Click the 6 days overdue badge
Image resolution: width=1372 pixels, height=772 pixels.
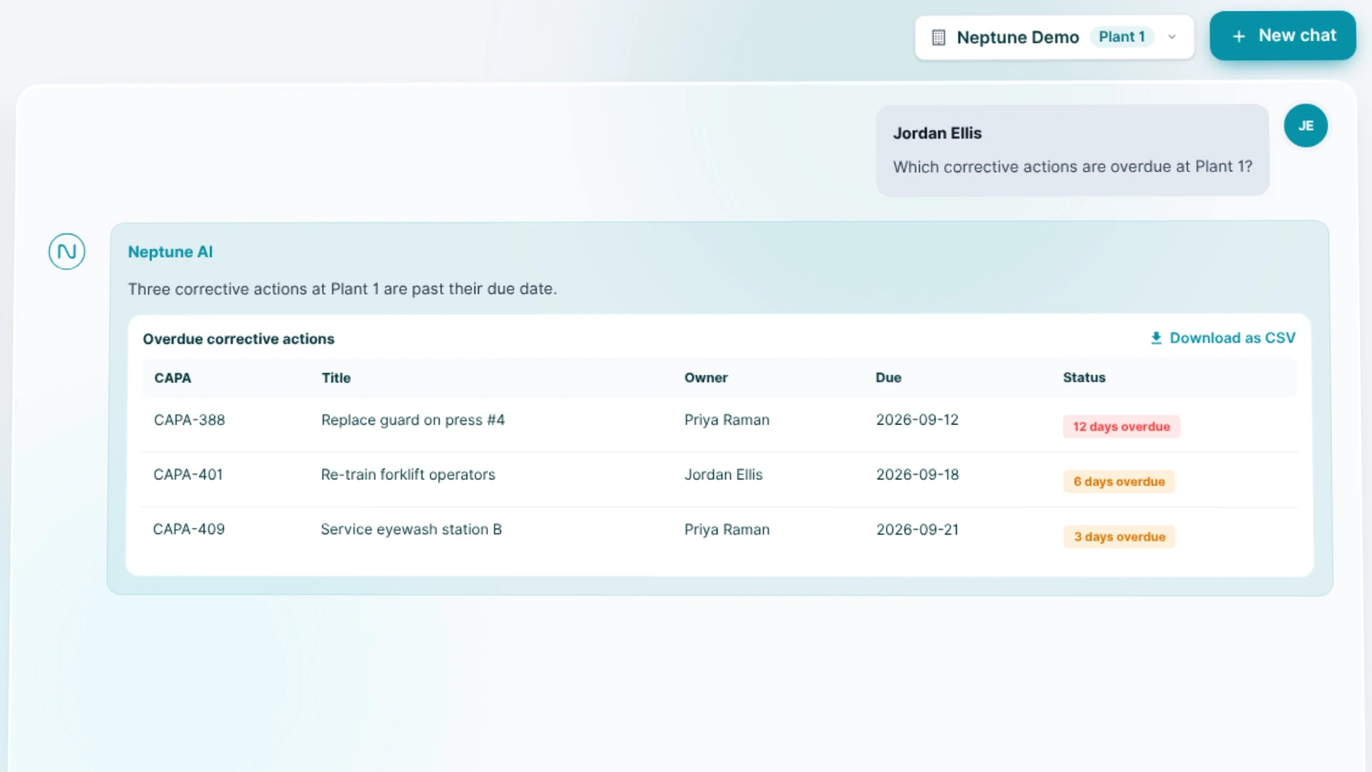pyautogui.click(x=1119, y=482)
